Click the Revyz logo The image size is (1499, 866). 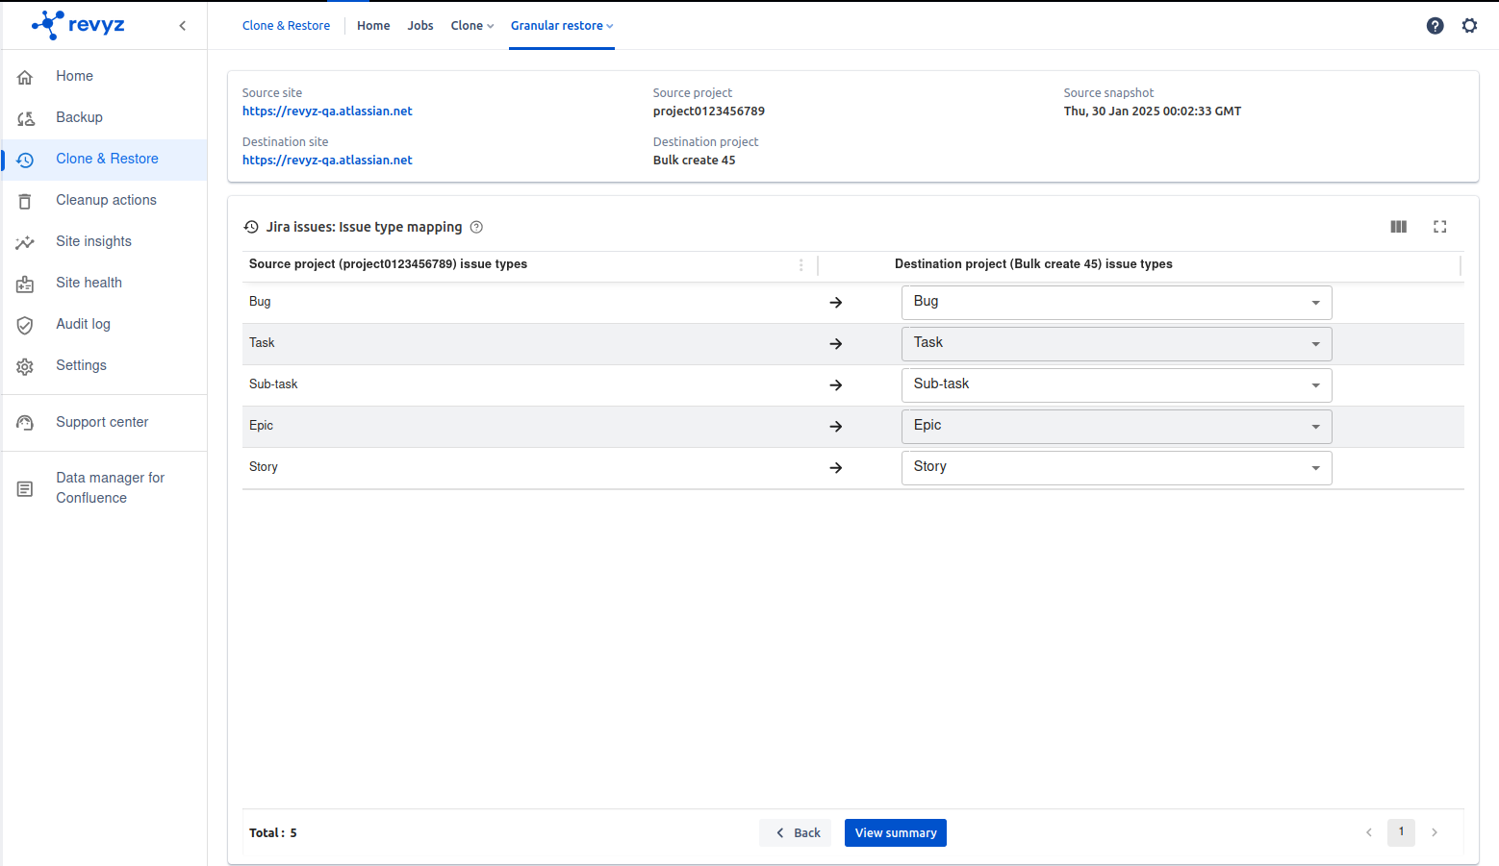pyautogui.click(x=79, y=25)
